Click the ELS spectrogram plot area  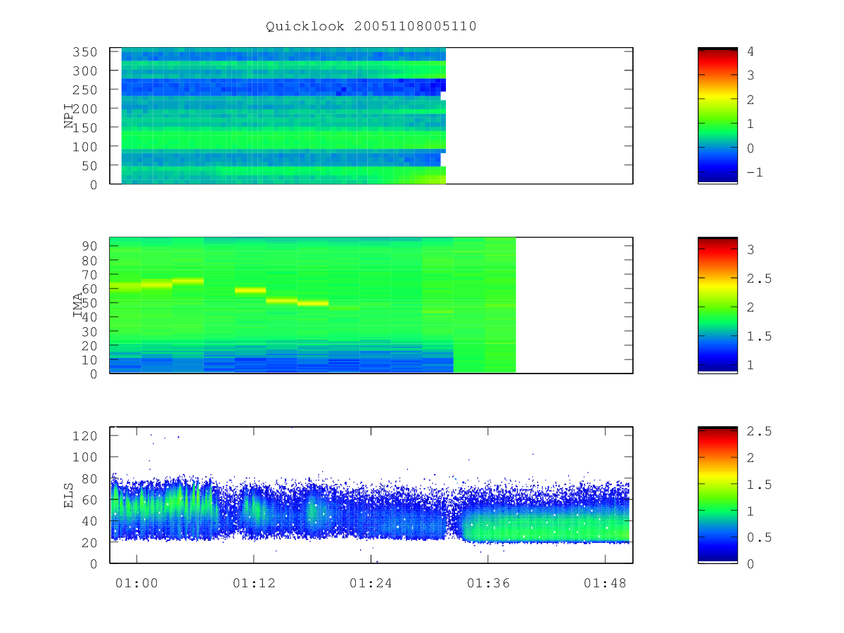coord(371,495)
